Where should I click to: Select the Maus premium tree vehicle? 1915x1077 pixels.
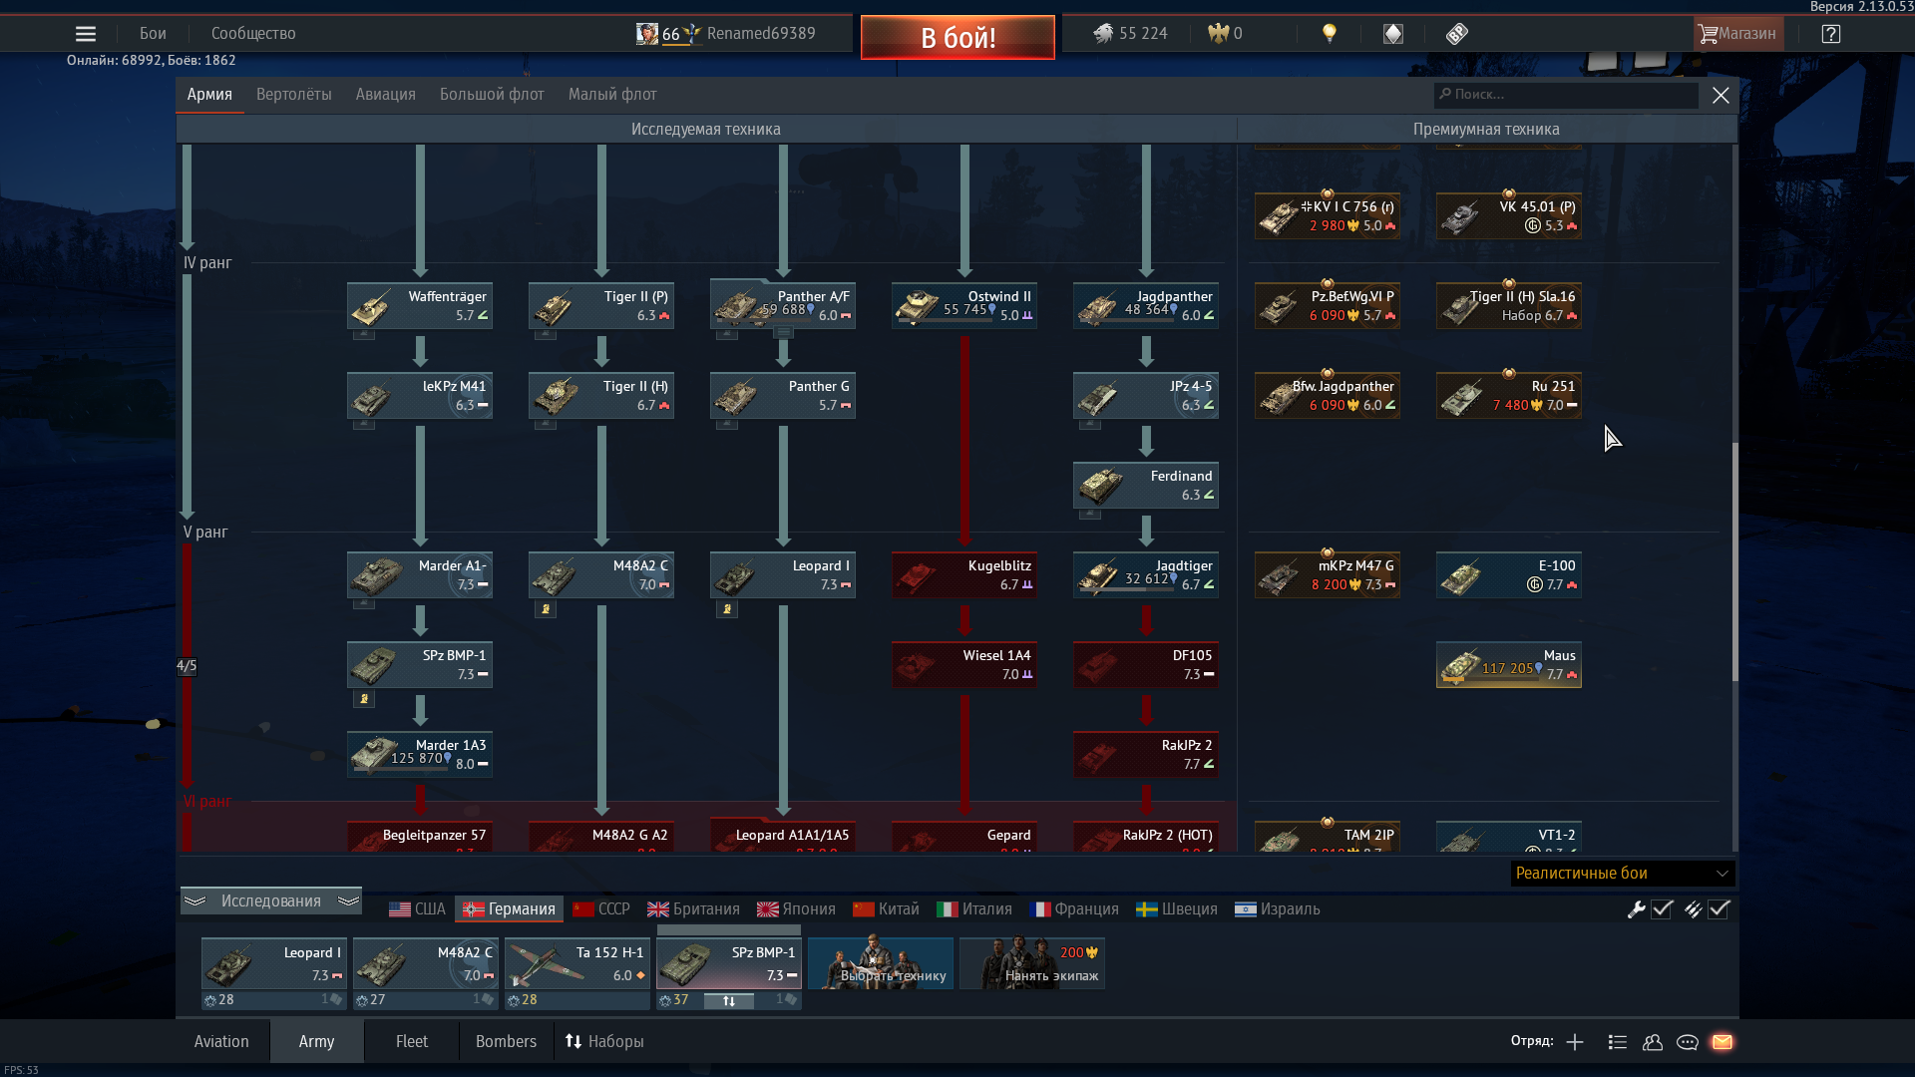(x=1509, y=665)
